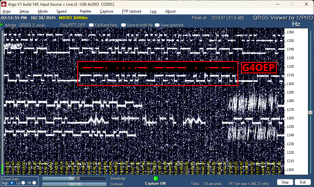Minimize the Argo window
Image resolution: width=314 pixels, height=187 pixels.
coord(278,4)
